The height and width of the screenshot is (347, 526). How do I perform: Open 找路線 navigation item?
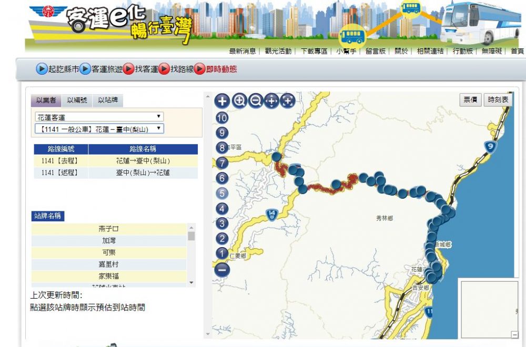pyautogui.click(x=176, y=69)
